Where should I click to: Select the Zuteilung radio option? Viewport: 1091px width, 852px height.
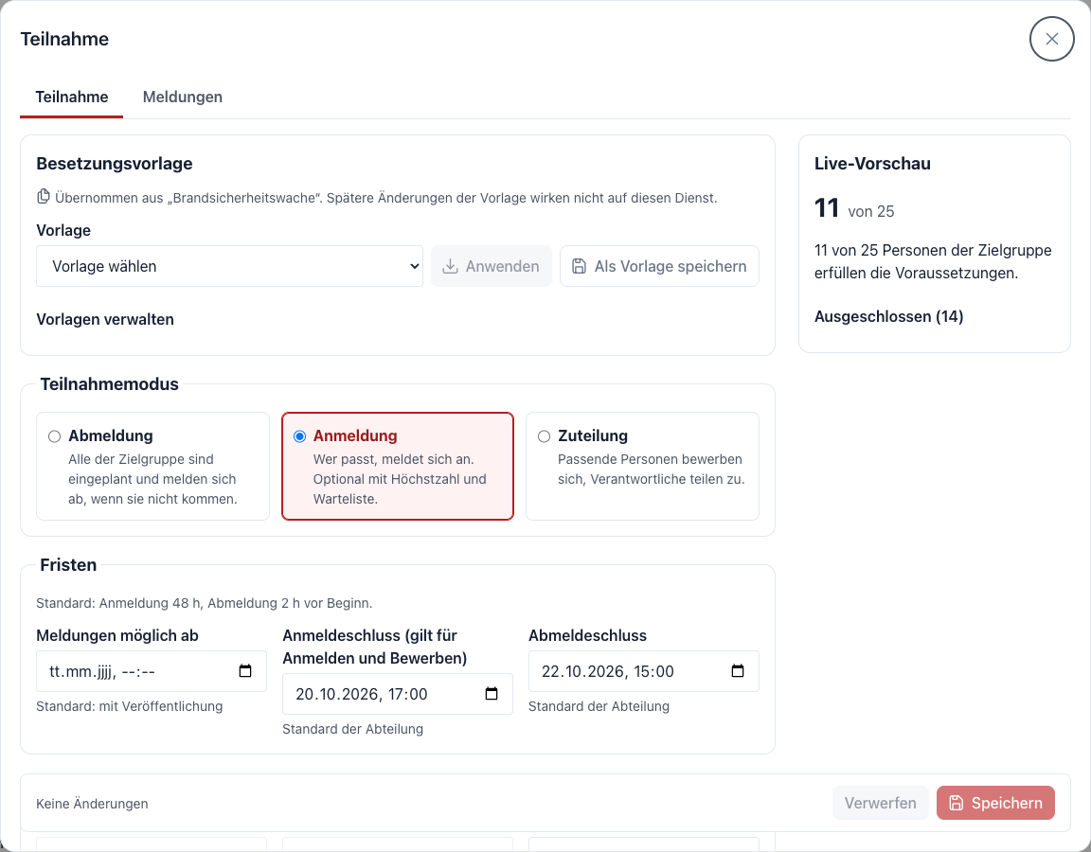pyautogui.click(x=545, y=436)
